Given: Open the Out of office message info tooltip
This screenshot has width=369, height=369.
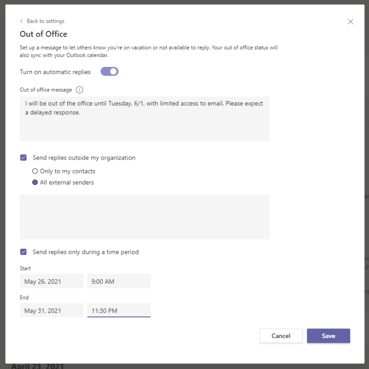Looking at the screenshot, I should coord(79,89).
